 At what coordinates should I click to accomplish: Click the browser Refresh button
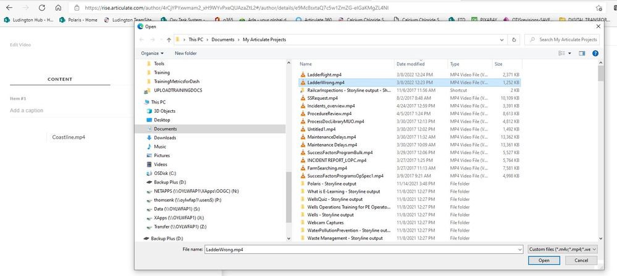click(x=42, y=8)
